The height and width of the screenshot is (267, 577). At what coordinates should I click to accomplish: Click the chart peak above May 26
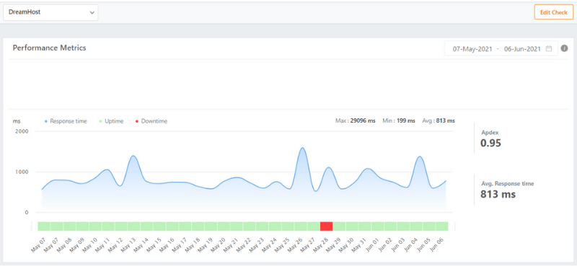pyautogui.click(x=302, y=148)
